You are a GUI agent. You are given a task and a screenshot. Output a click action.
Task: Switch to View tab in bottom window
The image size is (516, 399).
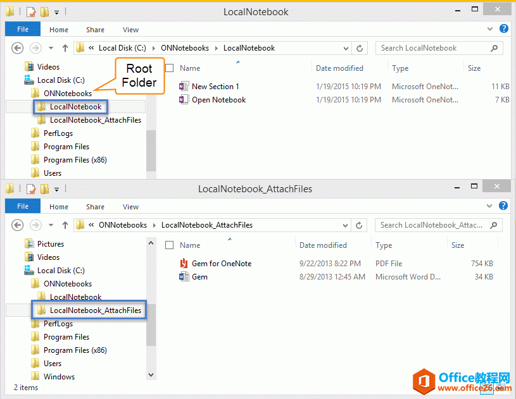130,207
